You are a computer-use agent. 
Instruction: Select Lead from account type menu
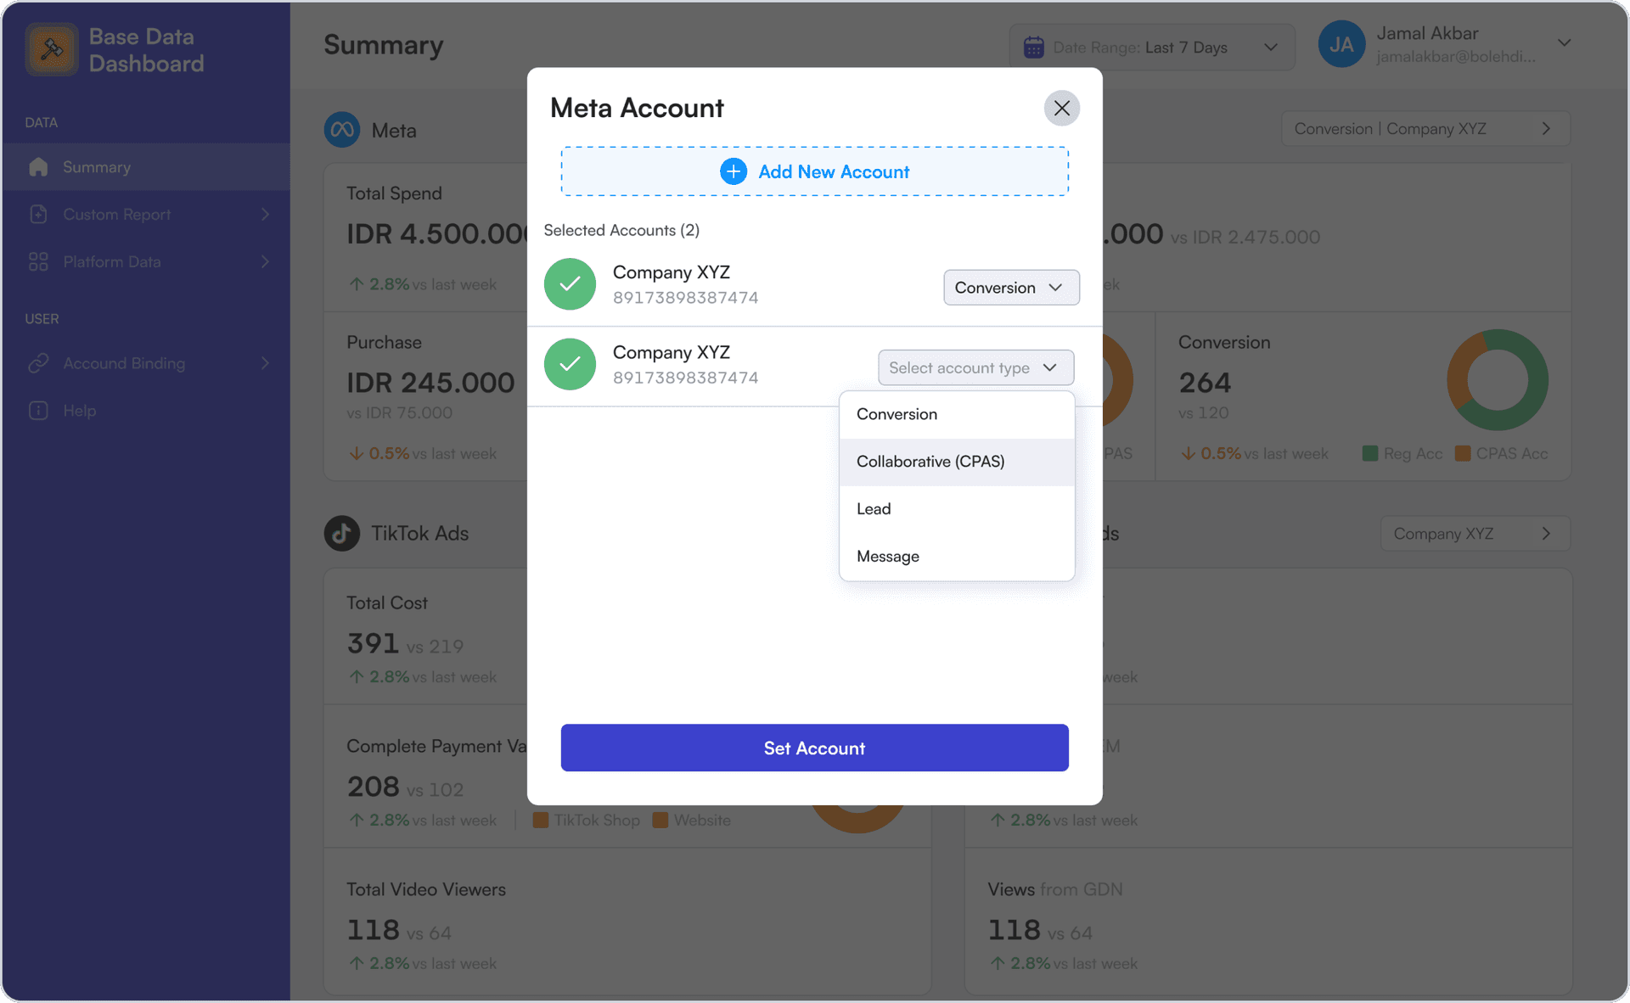[874, 508]
